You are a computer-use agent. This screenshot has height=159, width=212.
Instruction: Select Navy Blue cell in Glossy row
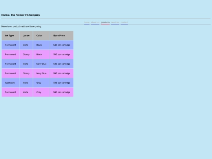point(41,73)
